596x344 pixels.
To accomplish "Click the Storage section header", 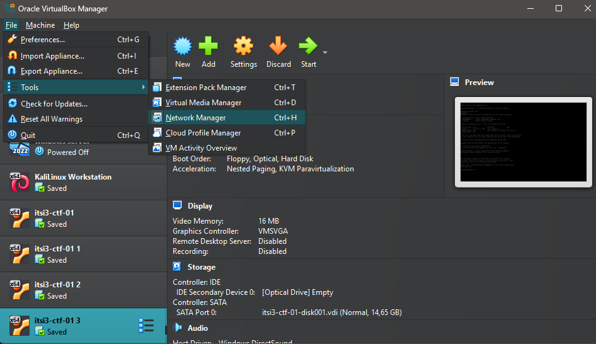I will coord(202,267).
